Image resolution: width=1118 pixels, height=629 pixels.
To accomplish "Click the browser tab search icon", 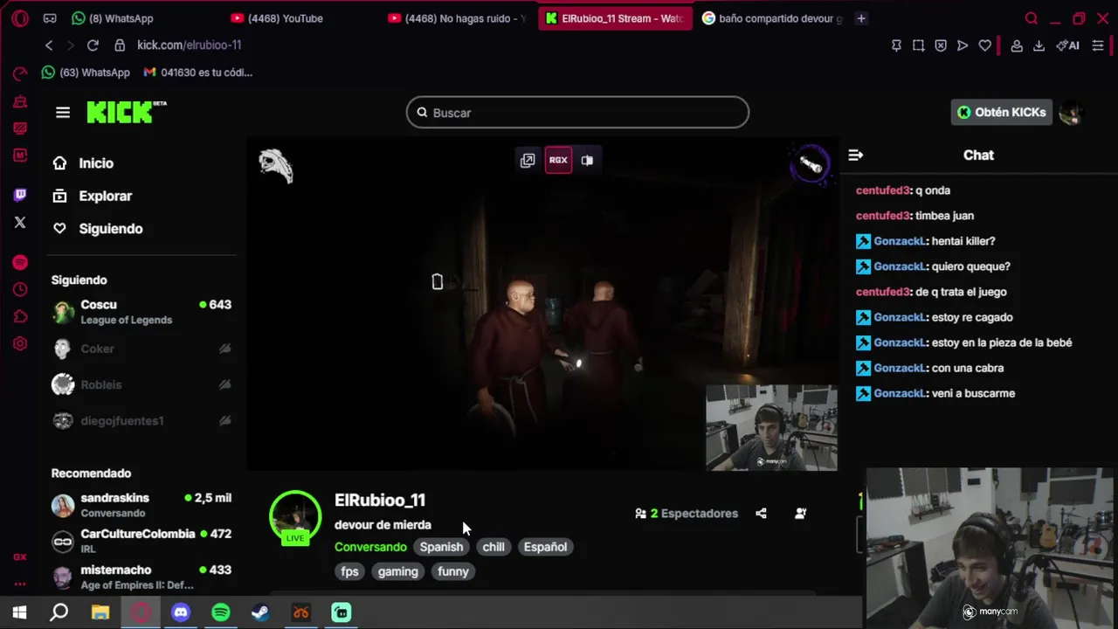I will click(1032, 18).
